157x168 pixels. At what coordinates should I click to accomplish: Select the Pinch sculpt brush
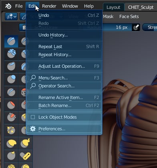(11, 130)
